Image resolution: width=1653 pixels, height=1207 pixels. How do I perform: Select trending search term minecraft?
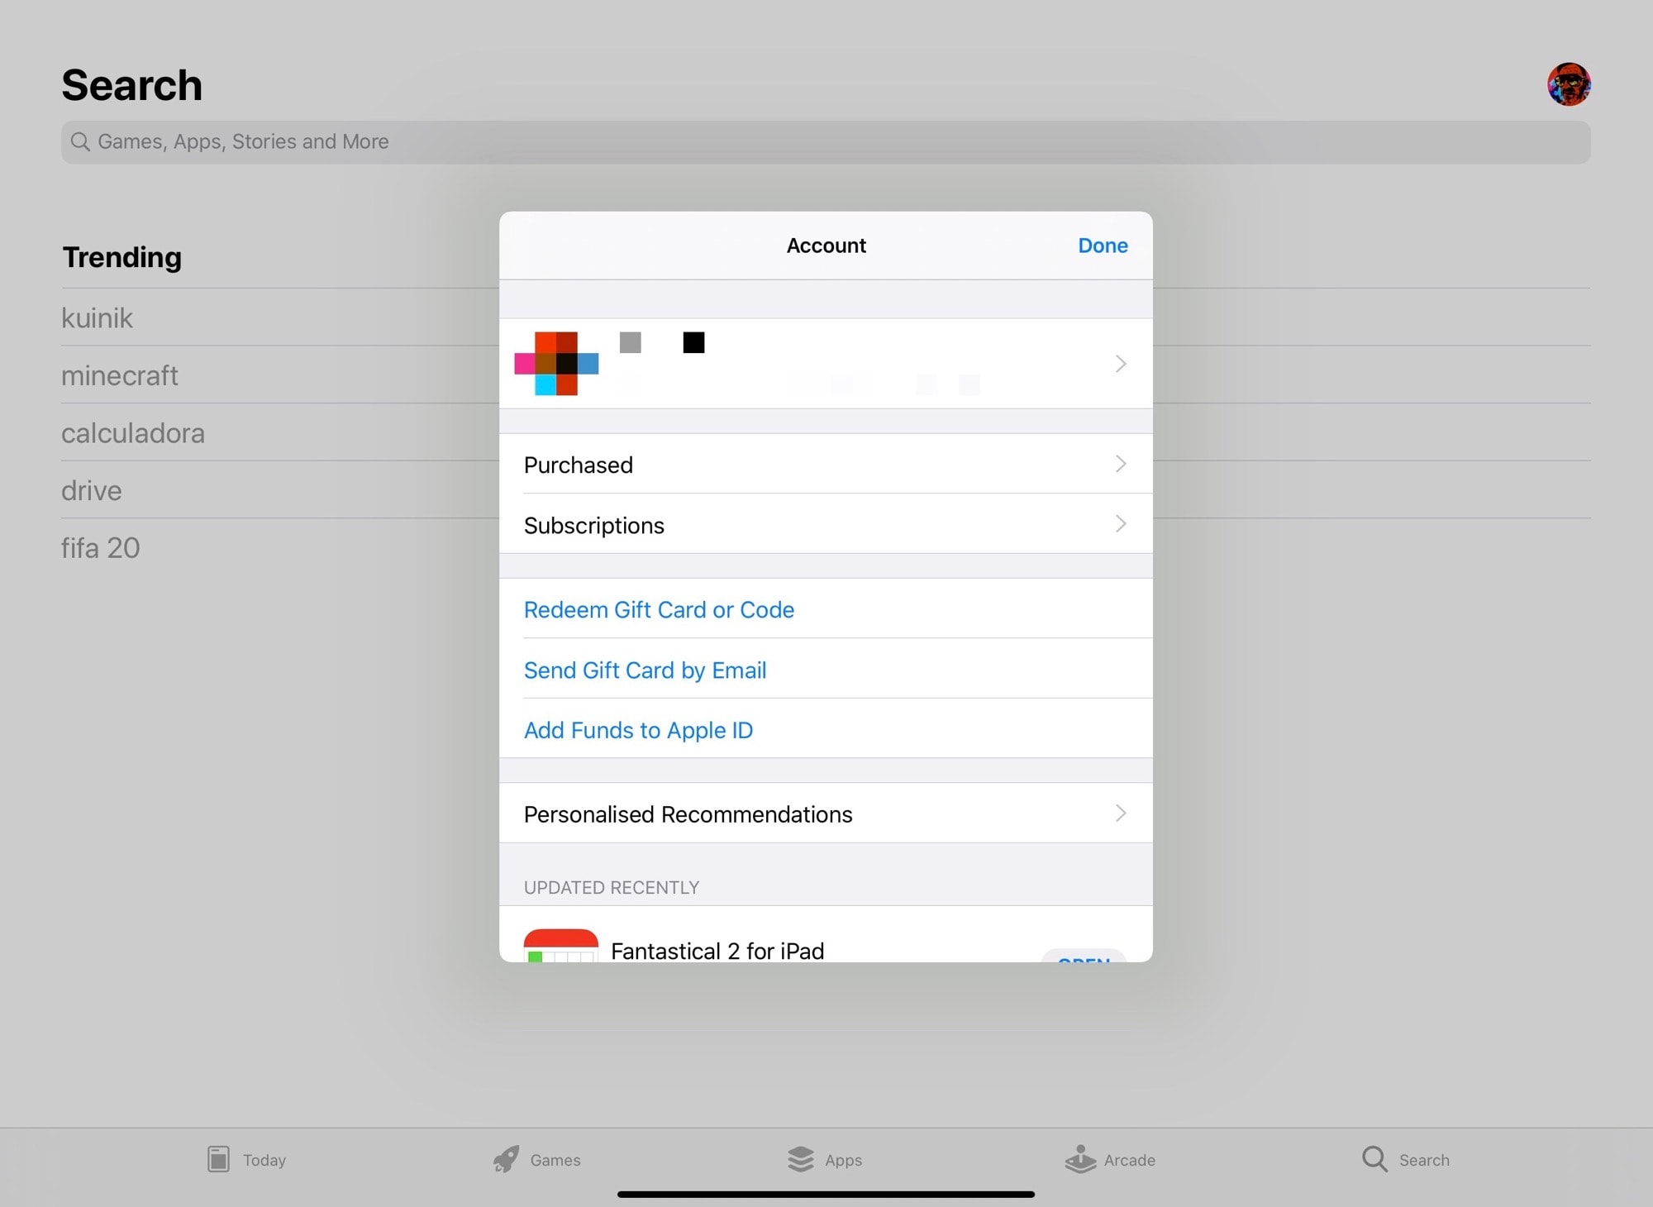119,374
